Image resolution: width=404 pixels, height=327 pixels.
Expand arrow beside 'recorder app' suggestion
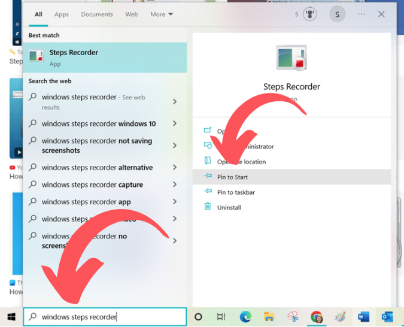pyautogui.click(x=175, y=202)
